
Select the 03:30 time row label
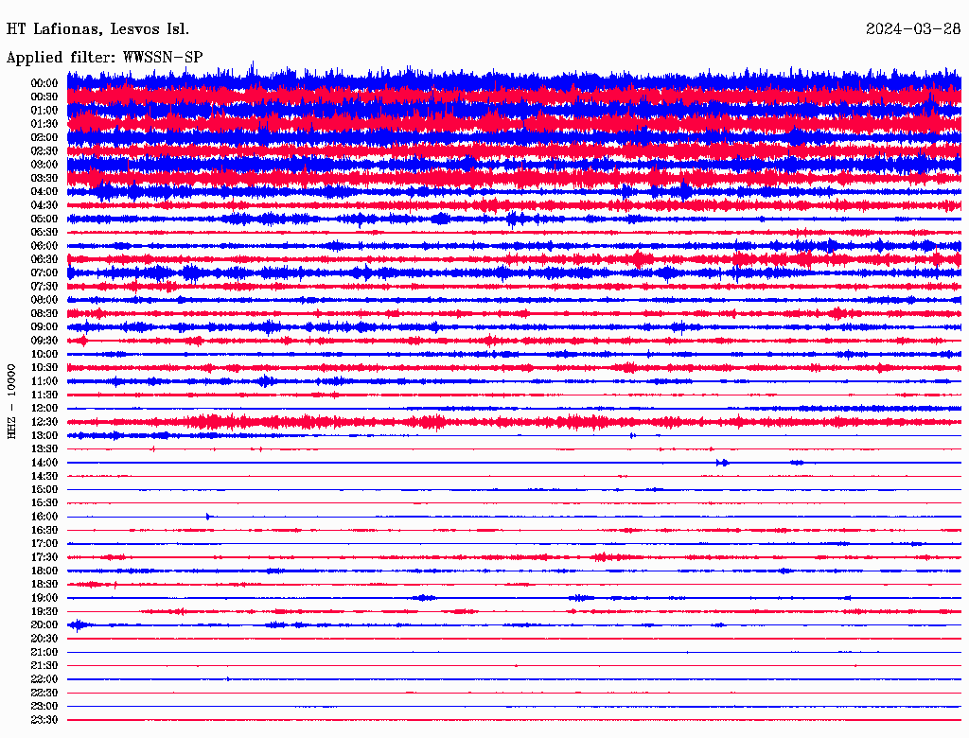pyautogui.click(x=44, y=179)
